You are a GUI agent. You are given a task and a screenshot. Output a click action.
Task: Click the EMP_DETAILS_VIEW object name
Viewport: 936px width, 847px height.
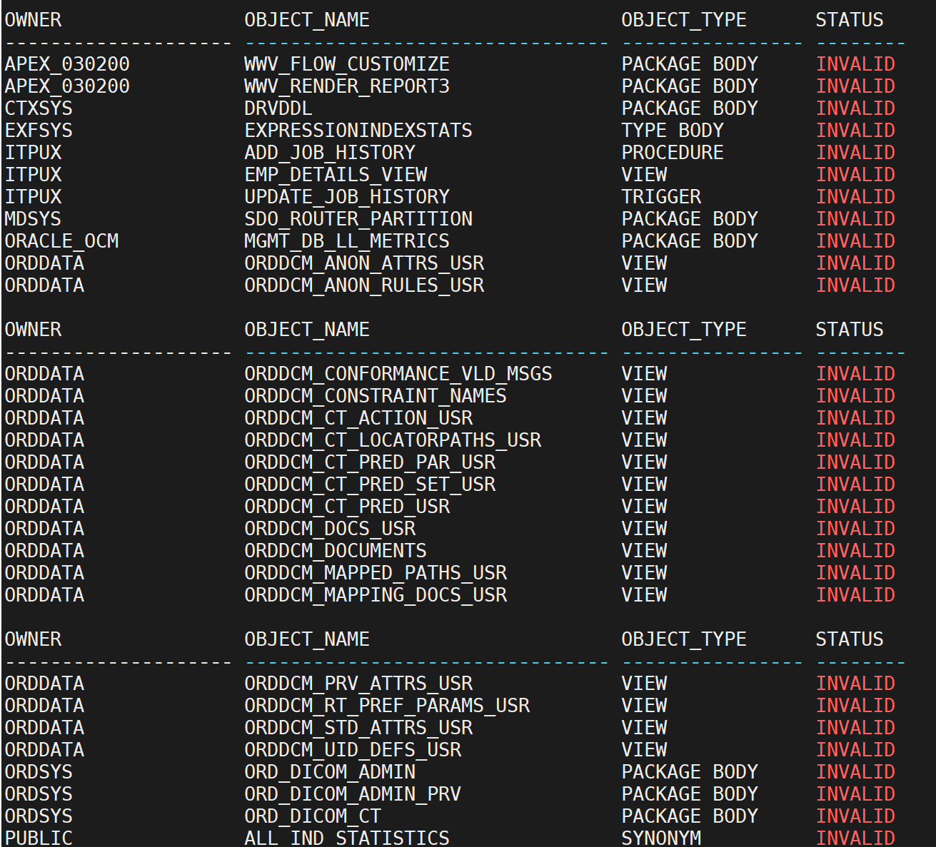pos(336,175)
